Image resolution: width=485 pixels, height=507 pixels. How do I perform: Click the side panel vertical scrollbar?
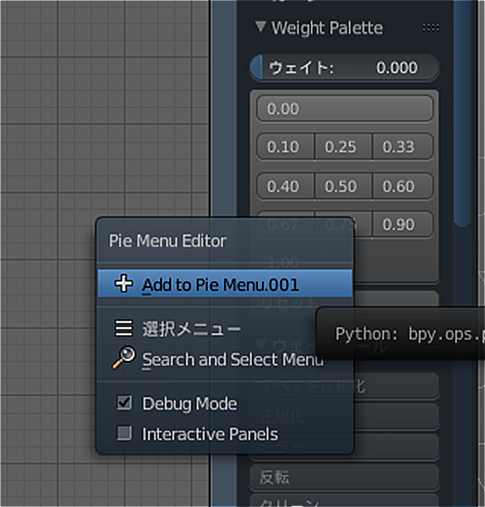pyautogui.click(x=462, y=113)
